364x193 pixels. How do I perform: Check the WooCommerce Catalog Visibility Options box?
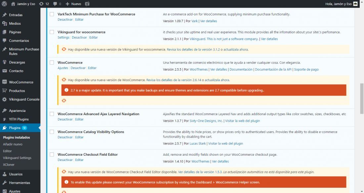click(52, 132)
